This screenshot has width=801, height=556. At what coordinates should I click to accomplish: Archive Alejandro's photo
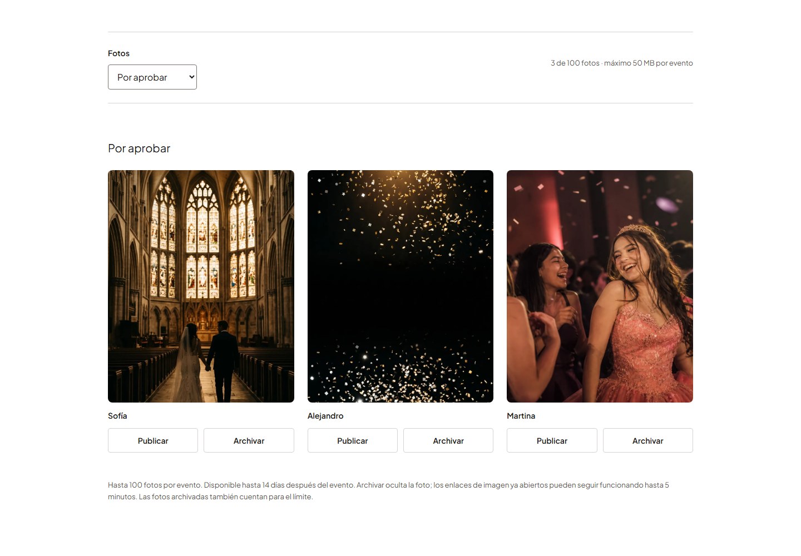click(448, 440)
